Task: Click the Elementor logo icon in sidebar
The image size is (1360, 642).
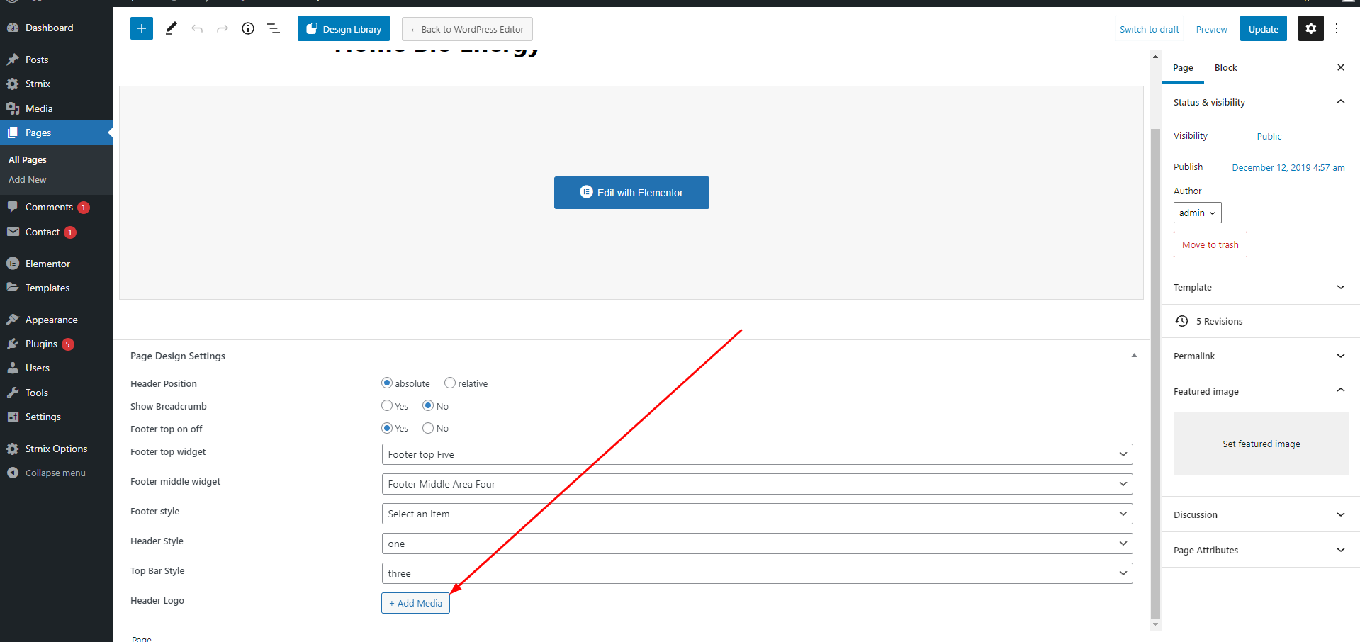Action: click(13, 264)
